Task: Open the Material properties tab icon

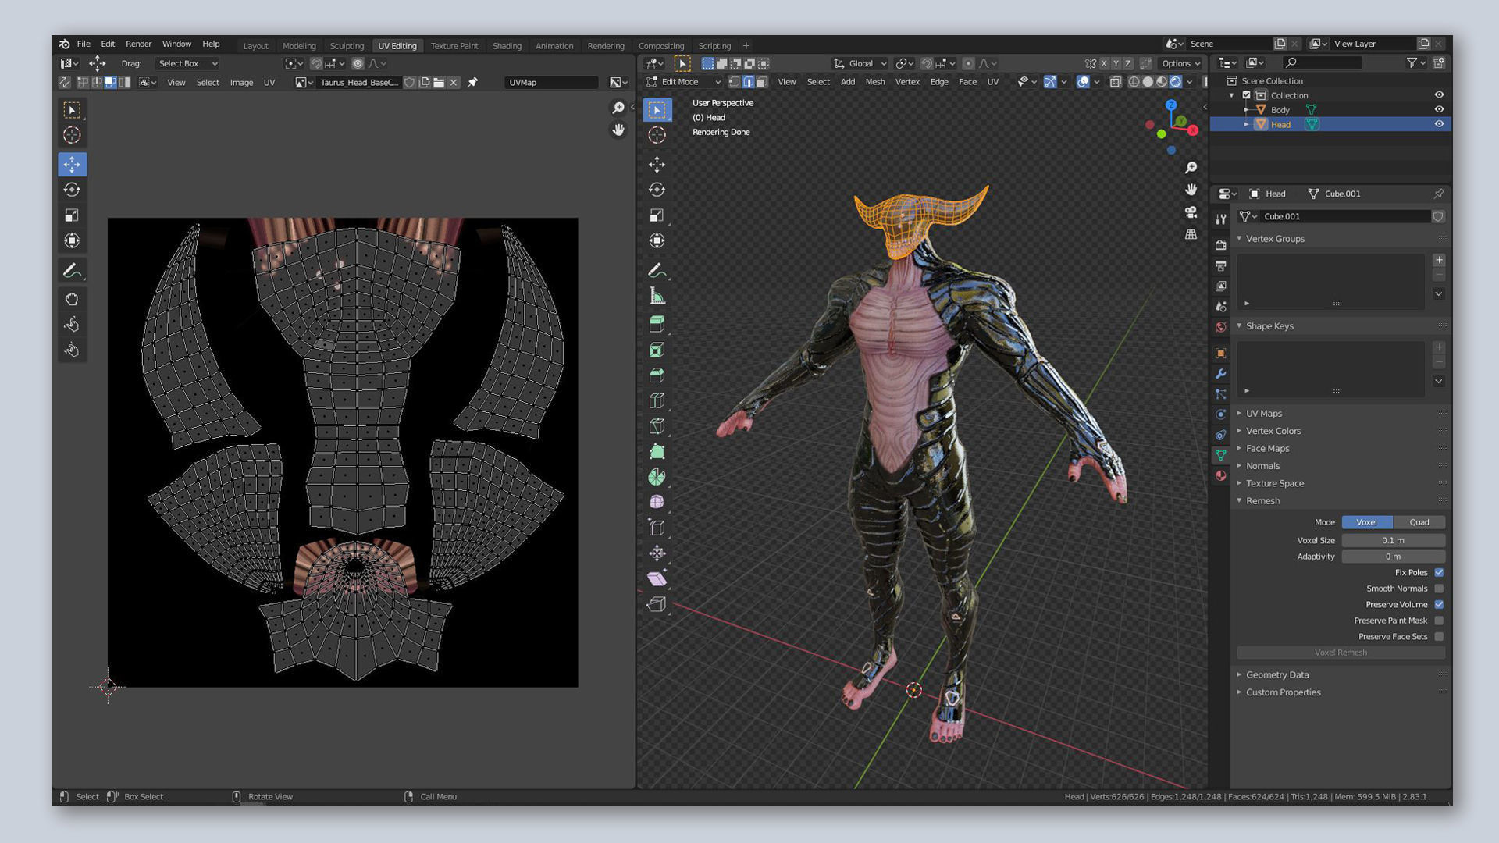Action: 1221,475
